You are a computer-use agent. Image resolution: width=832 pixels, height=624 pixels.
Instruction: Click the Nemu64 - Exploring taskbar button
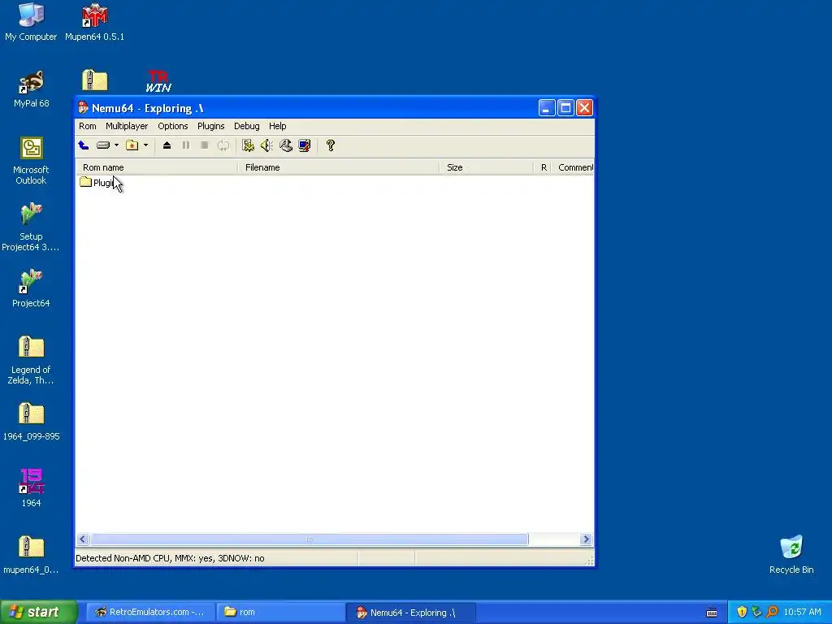click(x=410, y=613)
